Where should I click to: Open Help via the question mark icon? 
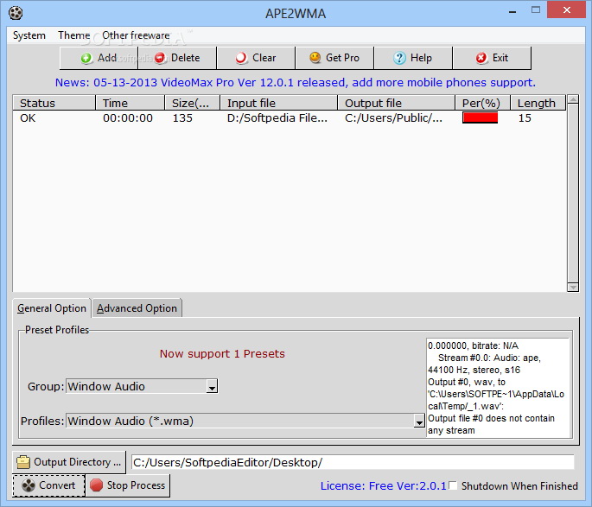pos(399,58)
